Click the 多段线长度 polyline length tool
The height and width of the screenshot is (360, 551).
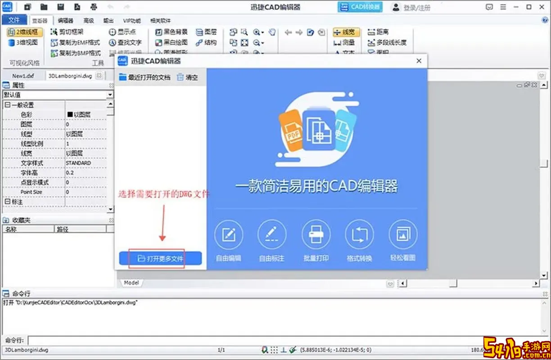pos(387,43)
